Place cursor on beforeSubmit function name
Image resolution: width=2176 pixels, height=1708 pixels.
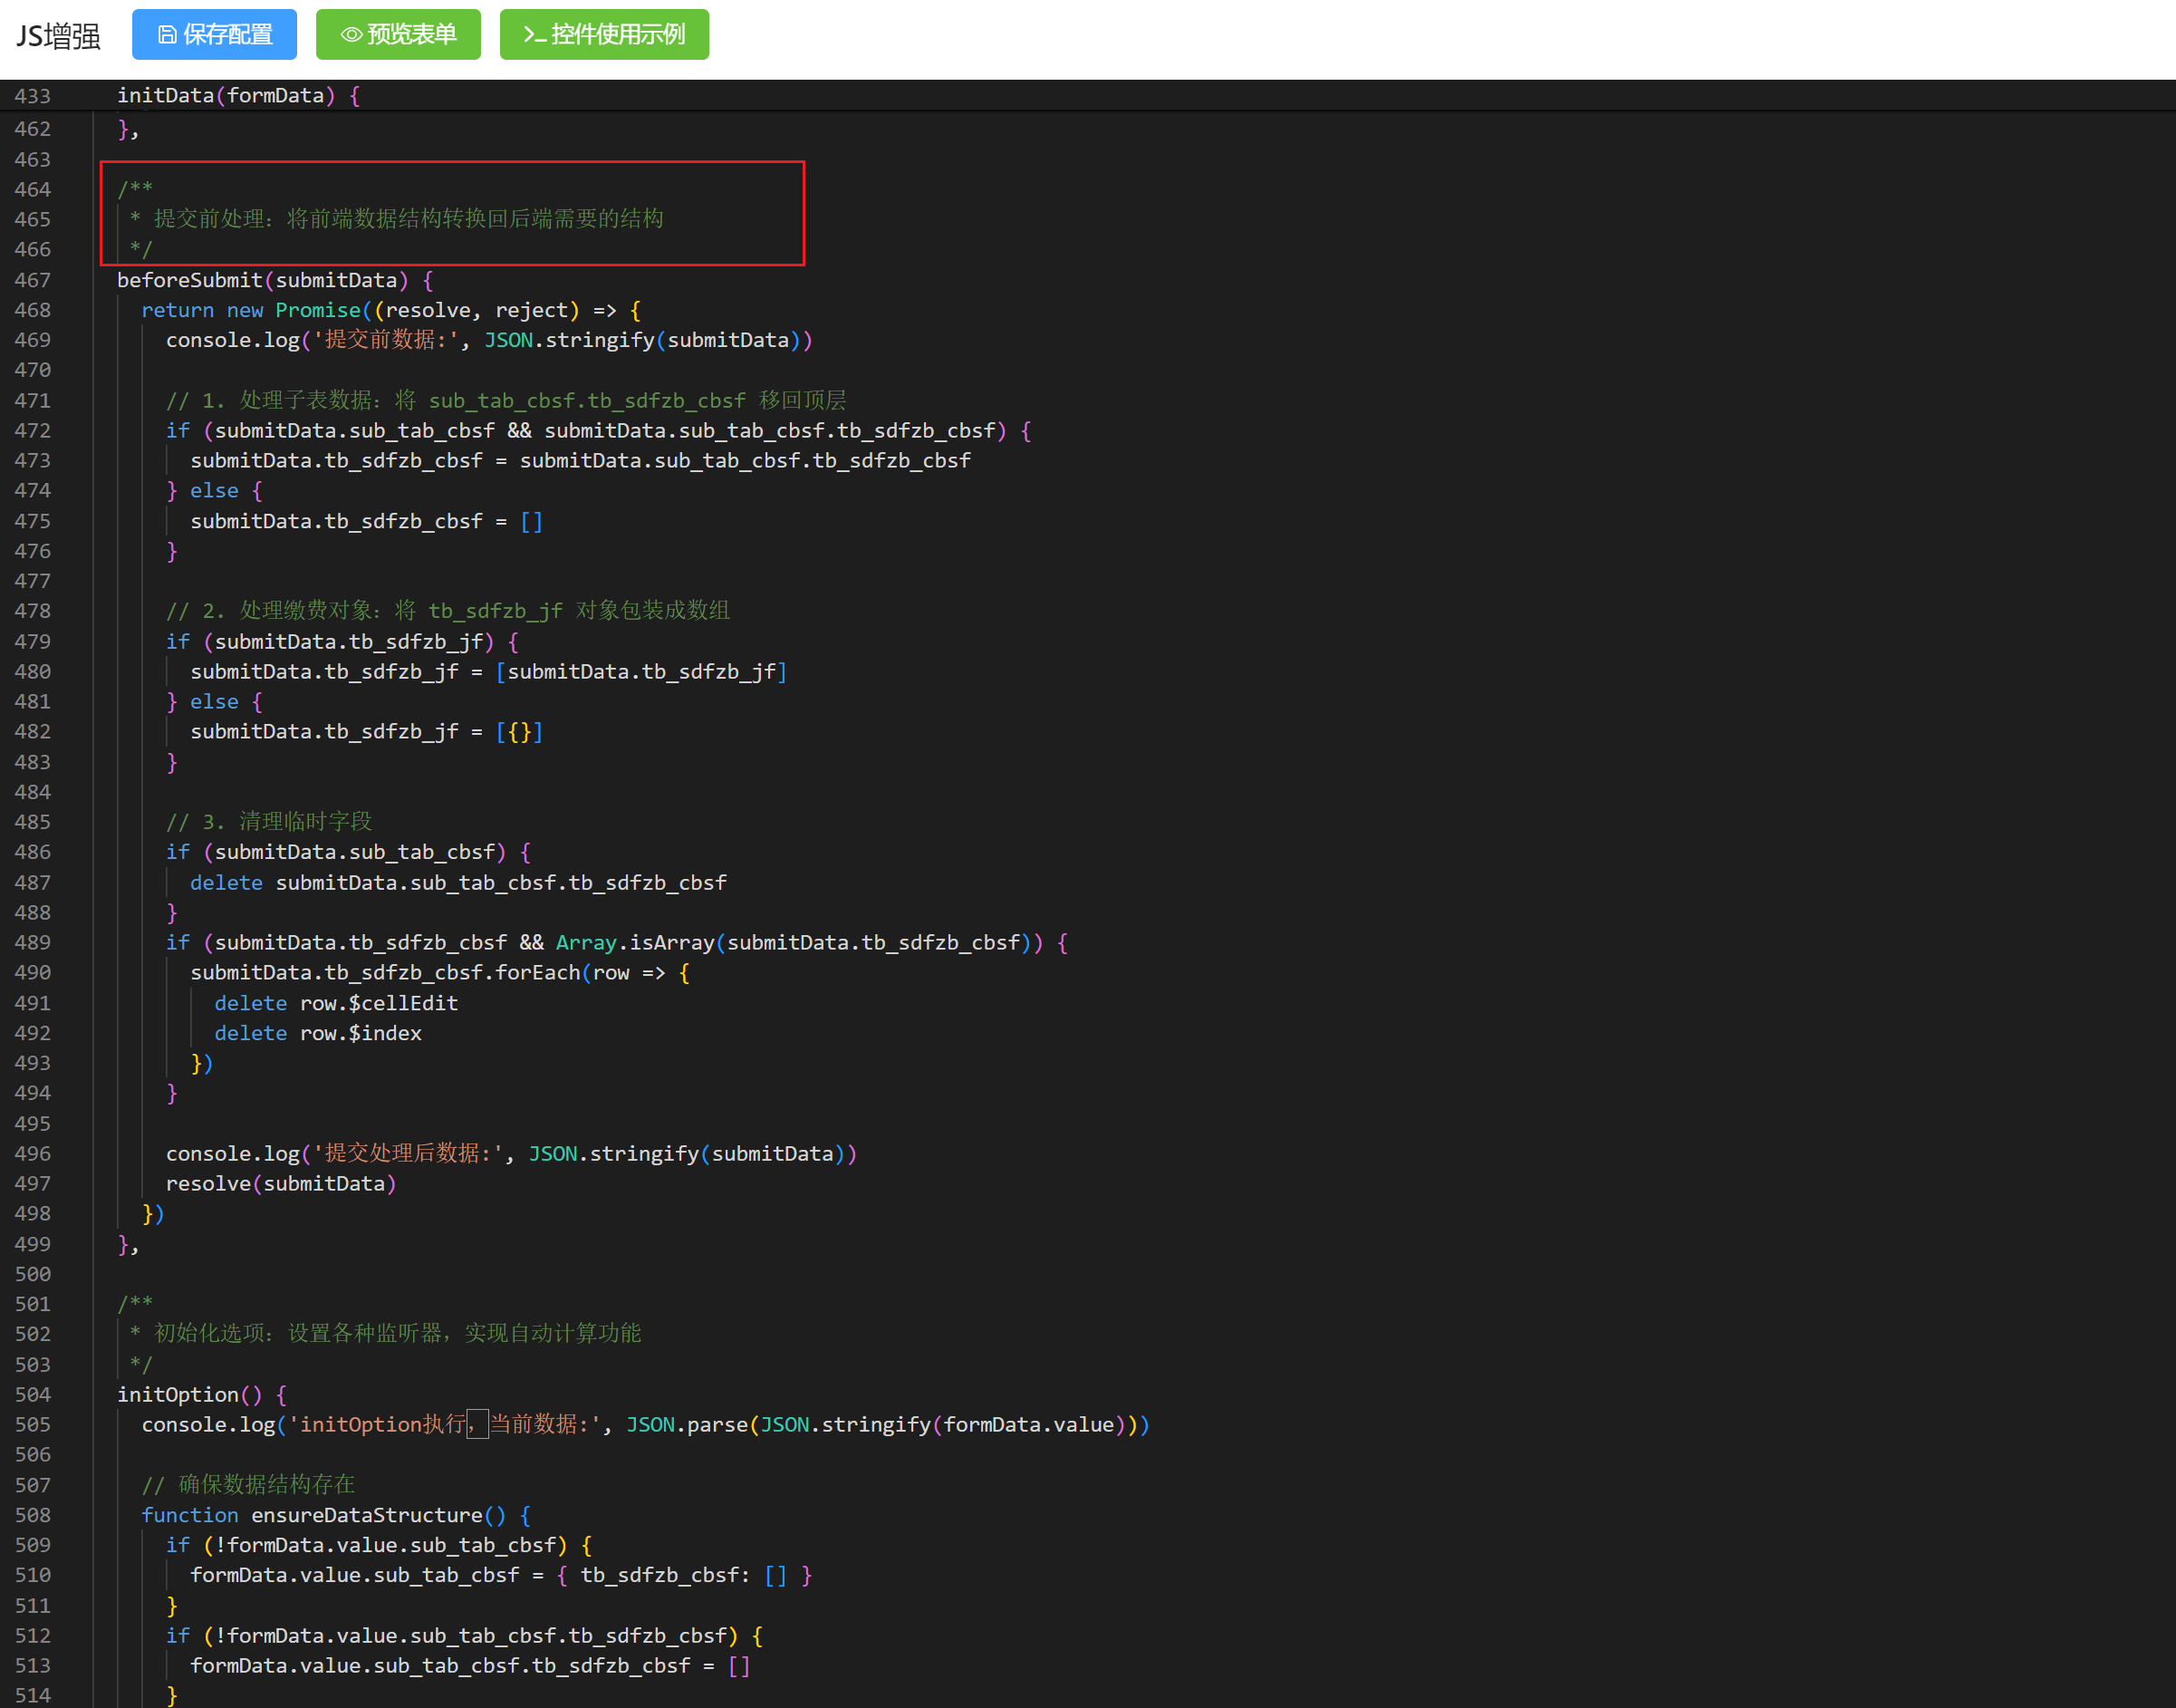[x=189, y=280]
